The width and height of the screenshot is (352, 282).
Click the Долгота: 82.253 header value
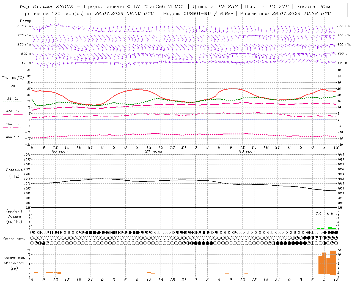215,7
